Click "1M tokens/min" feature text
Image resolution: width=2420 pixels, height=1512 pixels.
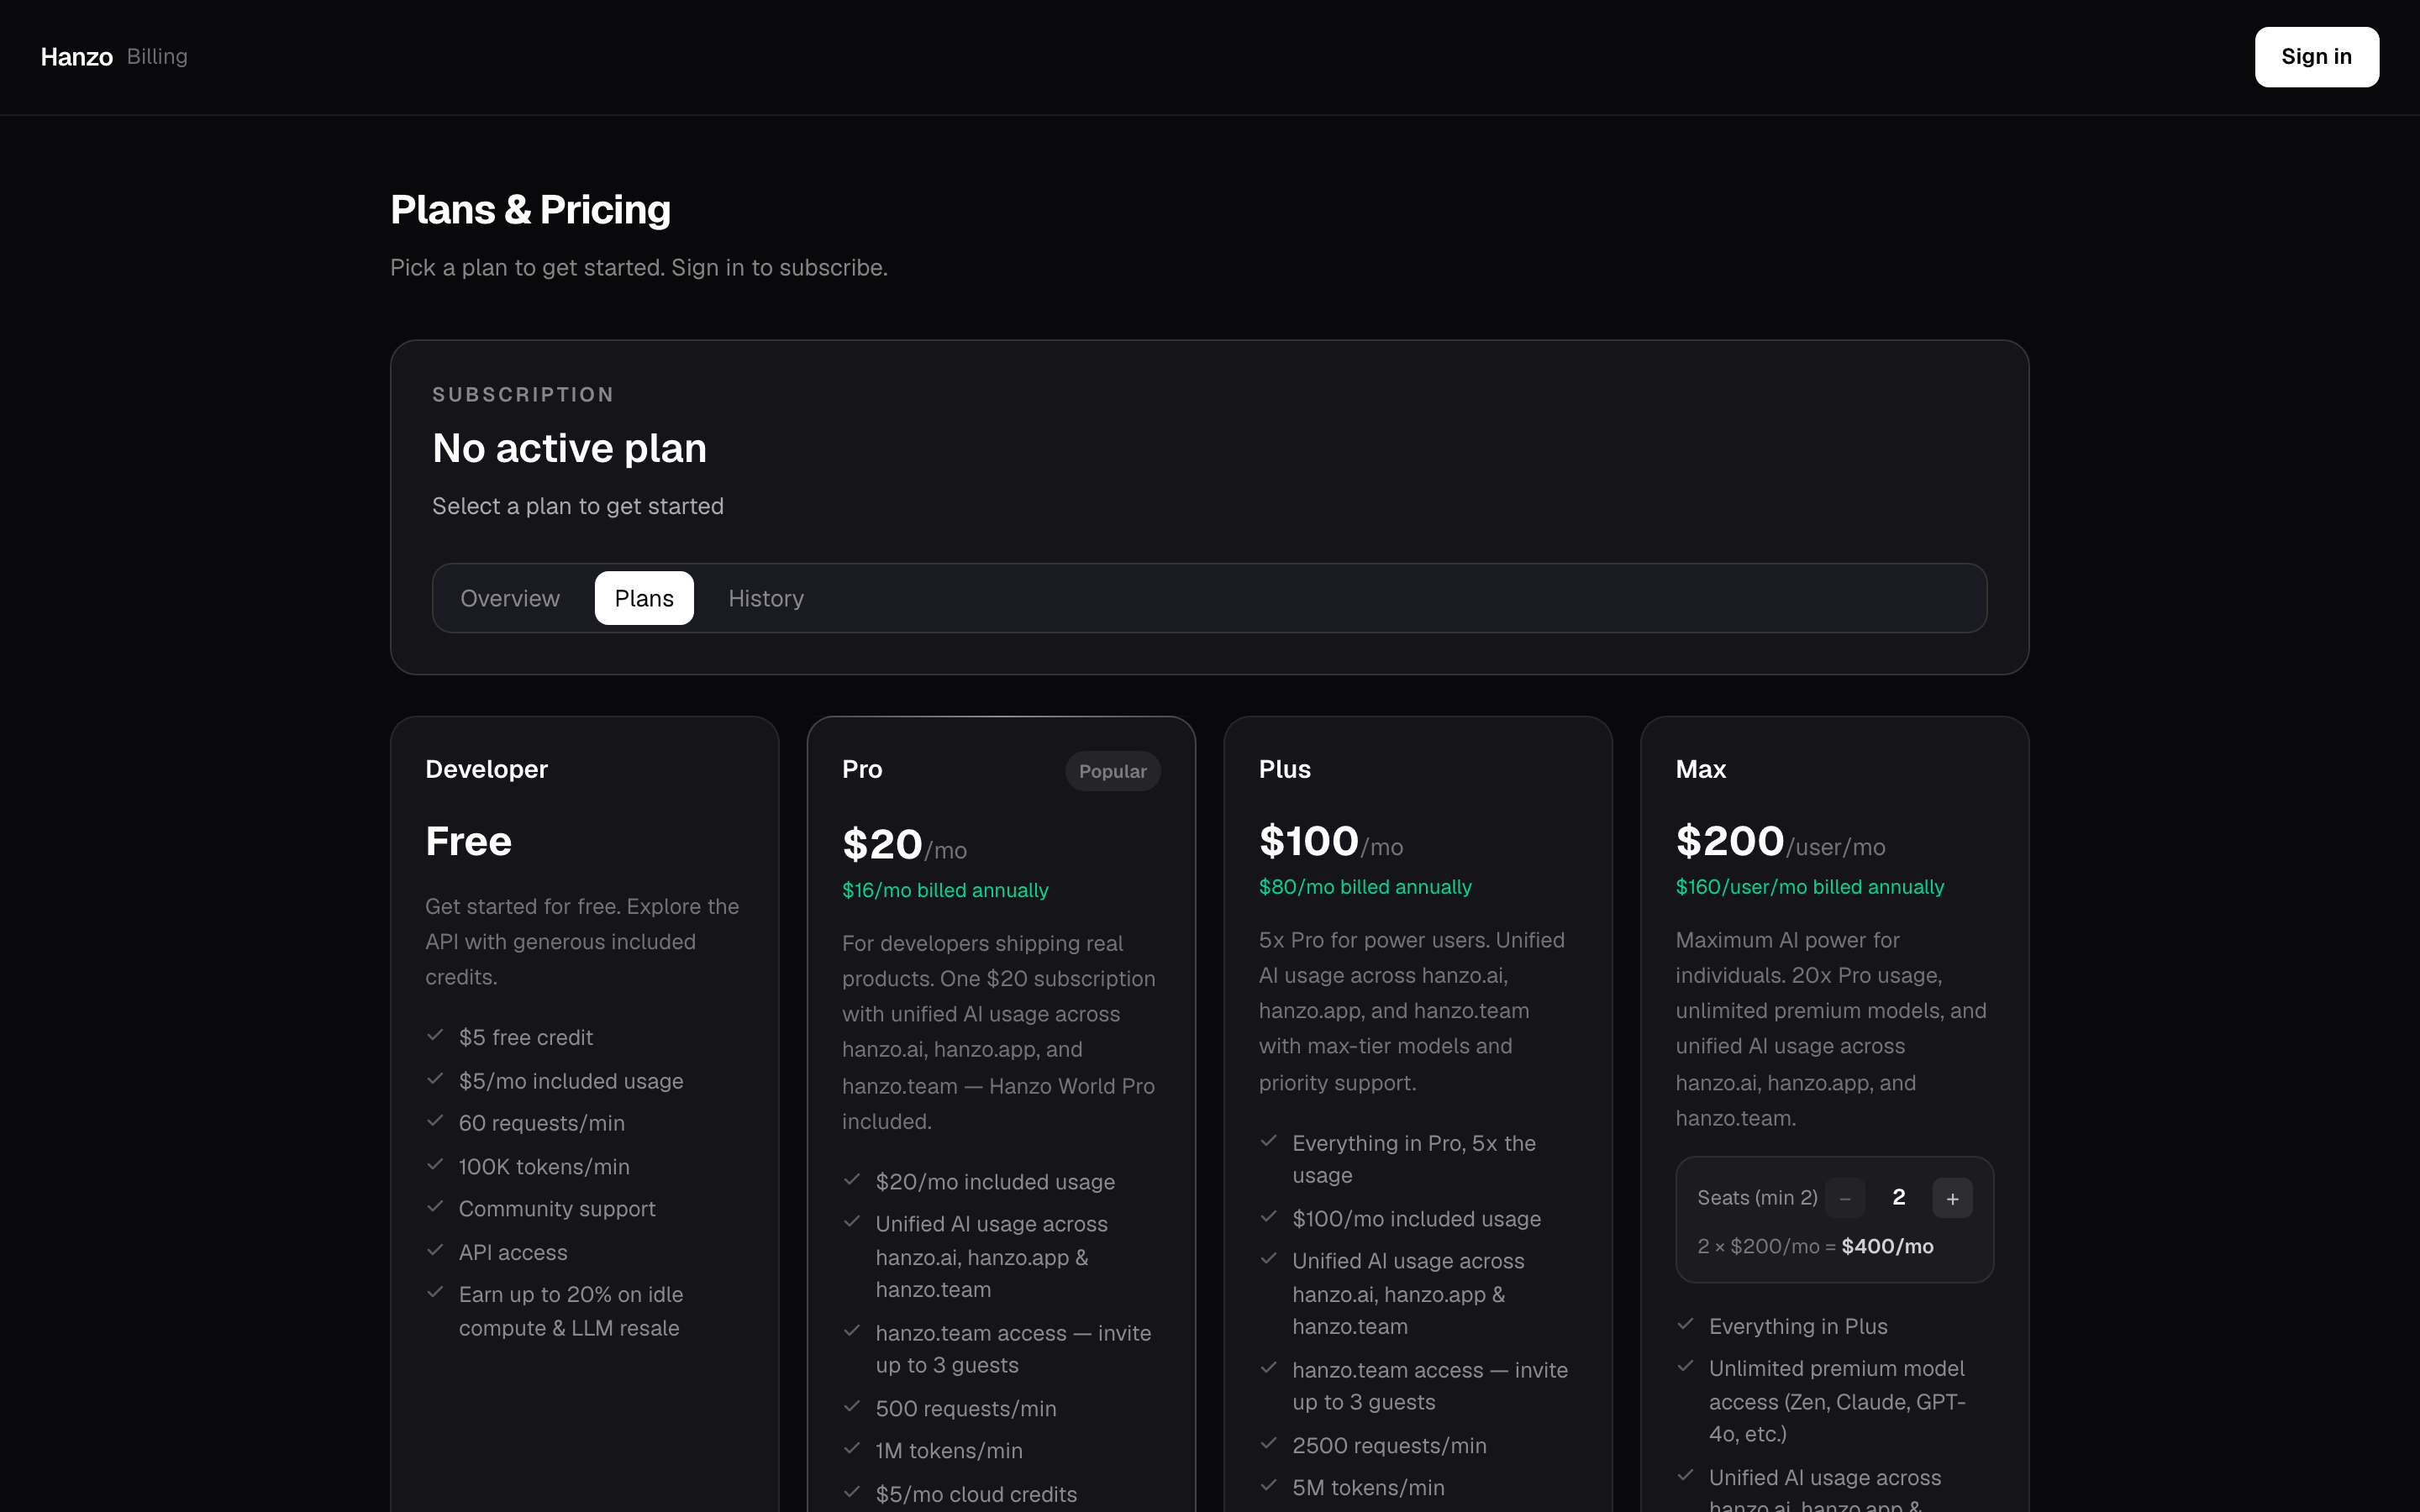point(949,1450)
